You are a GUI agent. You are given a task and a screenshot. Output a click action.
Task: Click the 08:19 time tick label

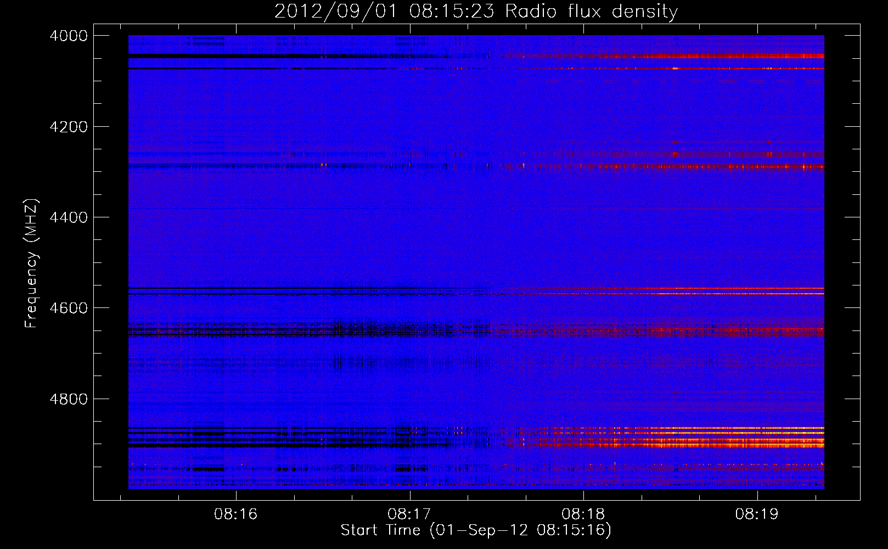[x=757, y=514]
